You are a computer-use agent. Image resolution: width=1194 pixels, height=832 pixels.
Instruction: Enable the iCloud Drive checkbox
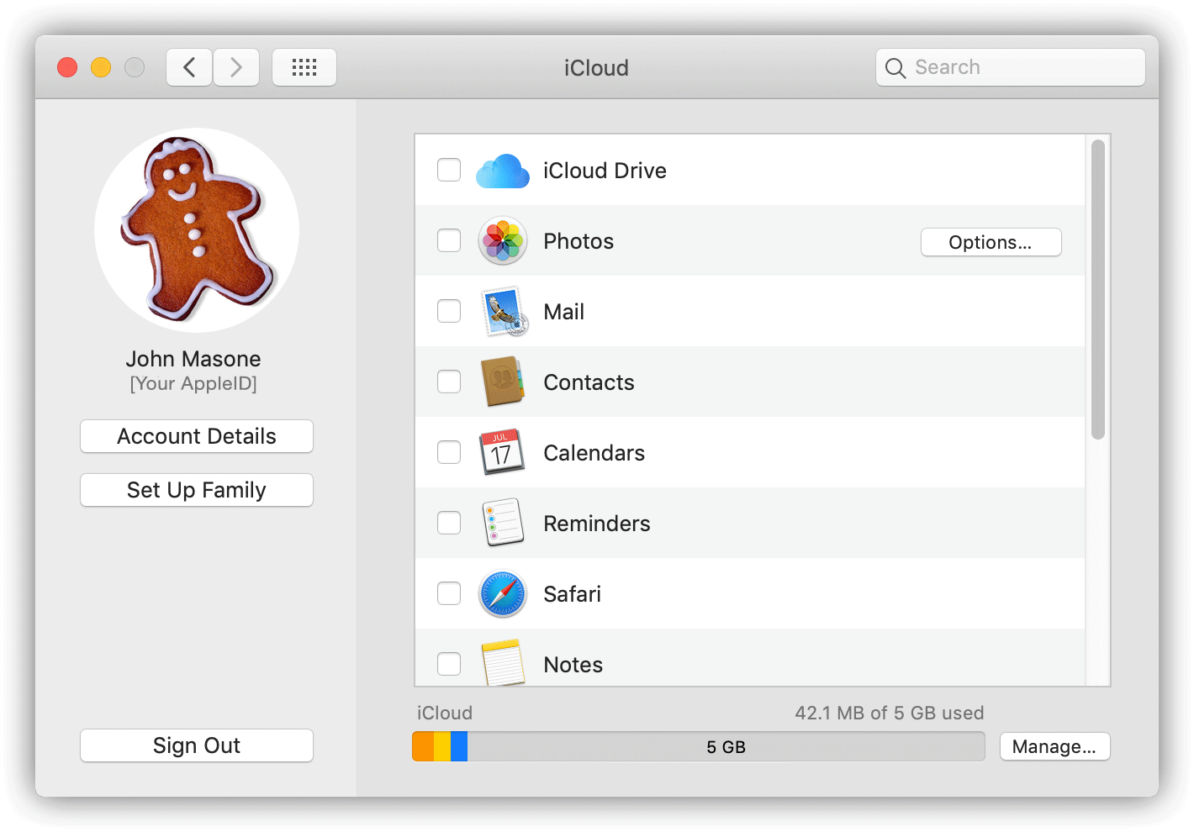point(449,170)
